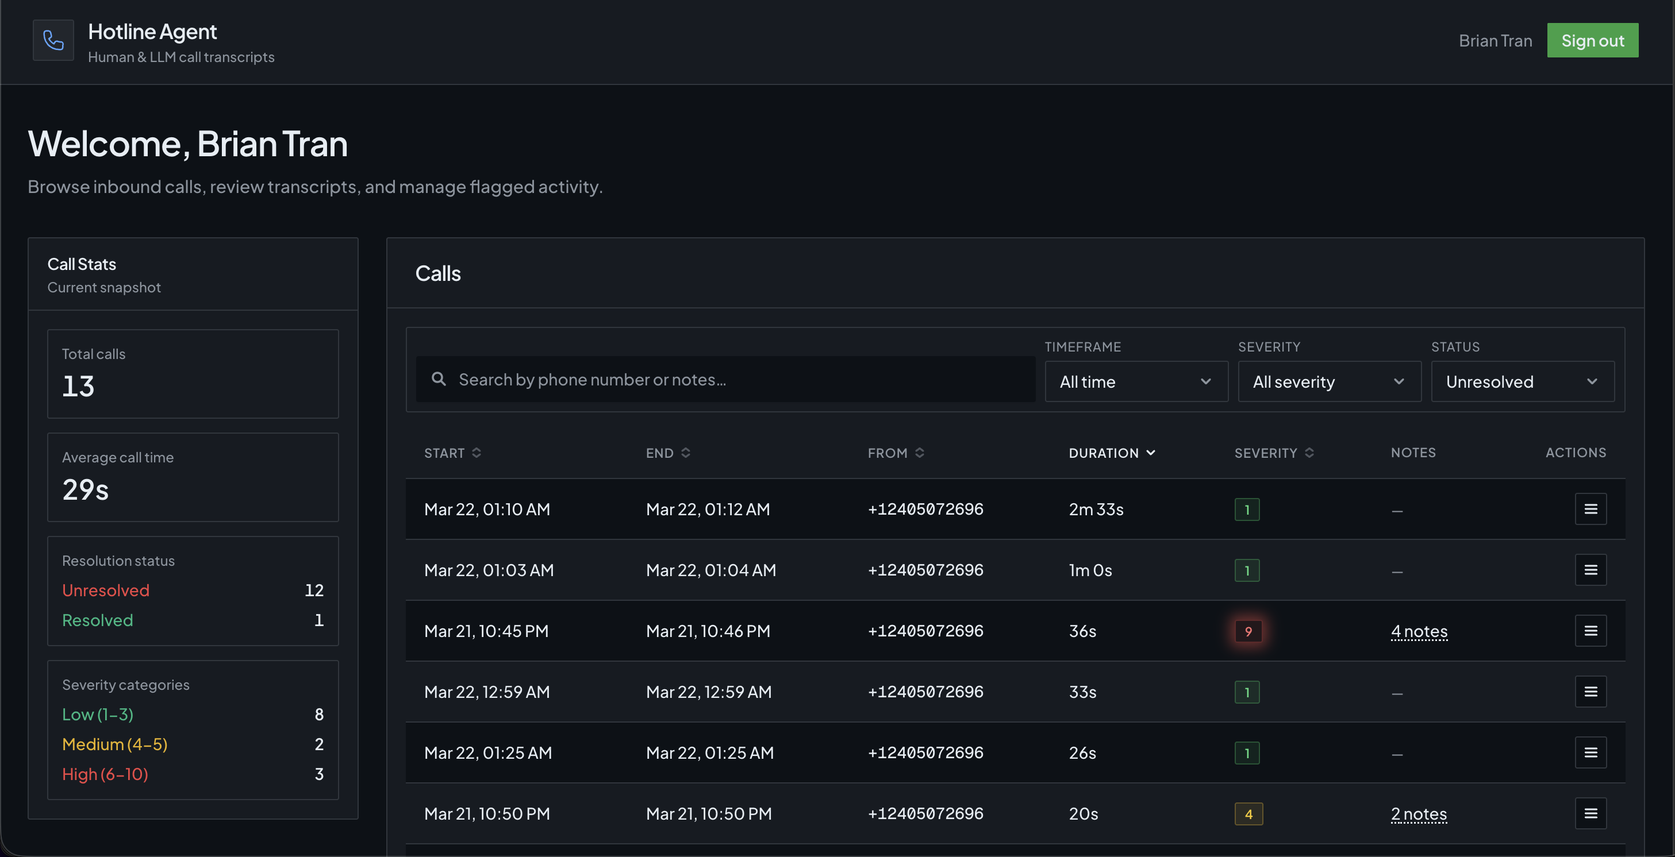1675x857 pixels.
Task: Sort calls by Start column
Action: click(x=452, y=453)
